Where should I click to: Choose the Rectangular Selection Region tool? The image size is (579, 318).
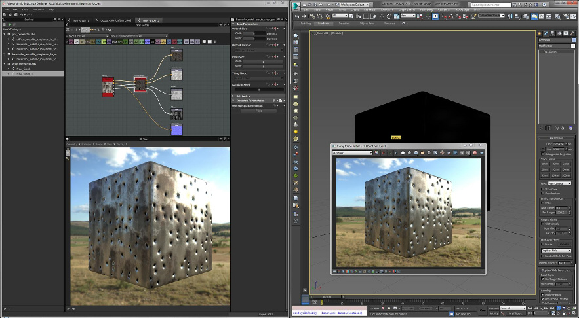pos(366,16)
